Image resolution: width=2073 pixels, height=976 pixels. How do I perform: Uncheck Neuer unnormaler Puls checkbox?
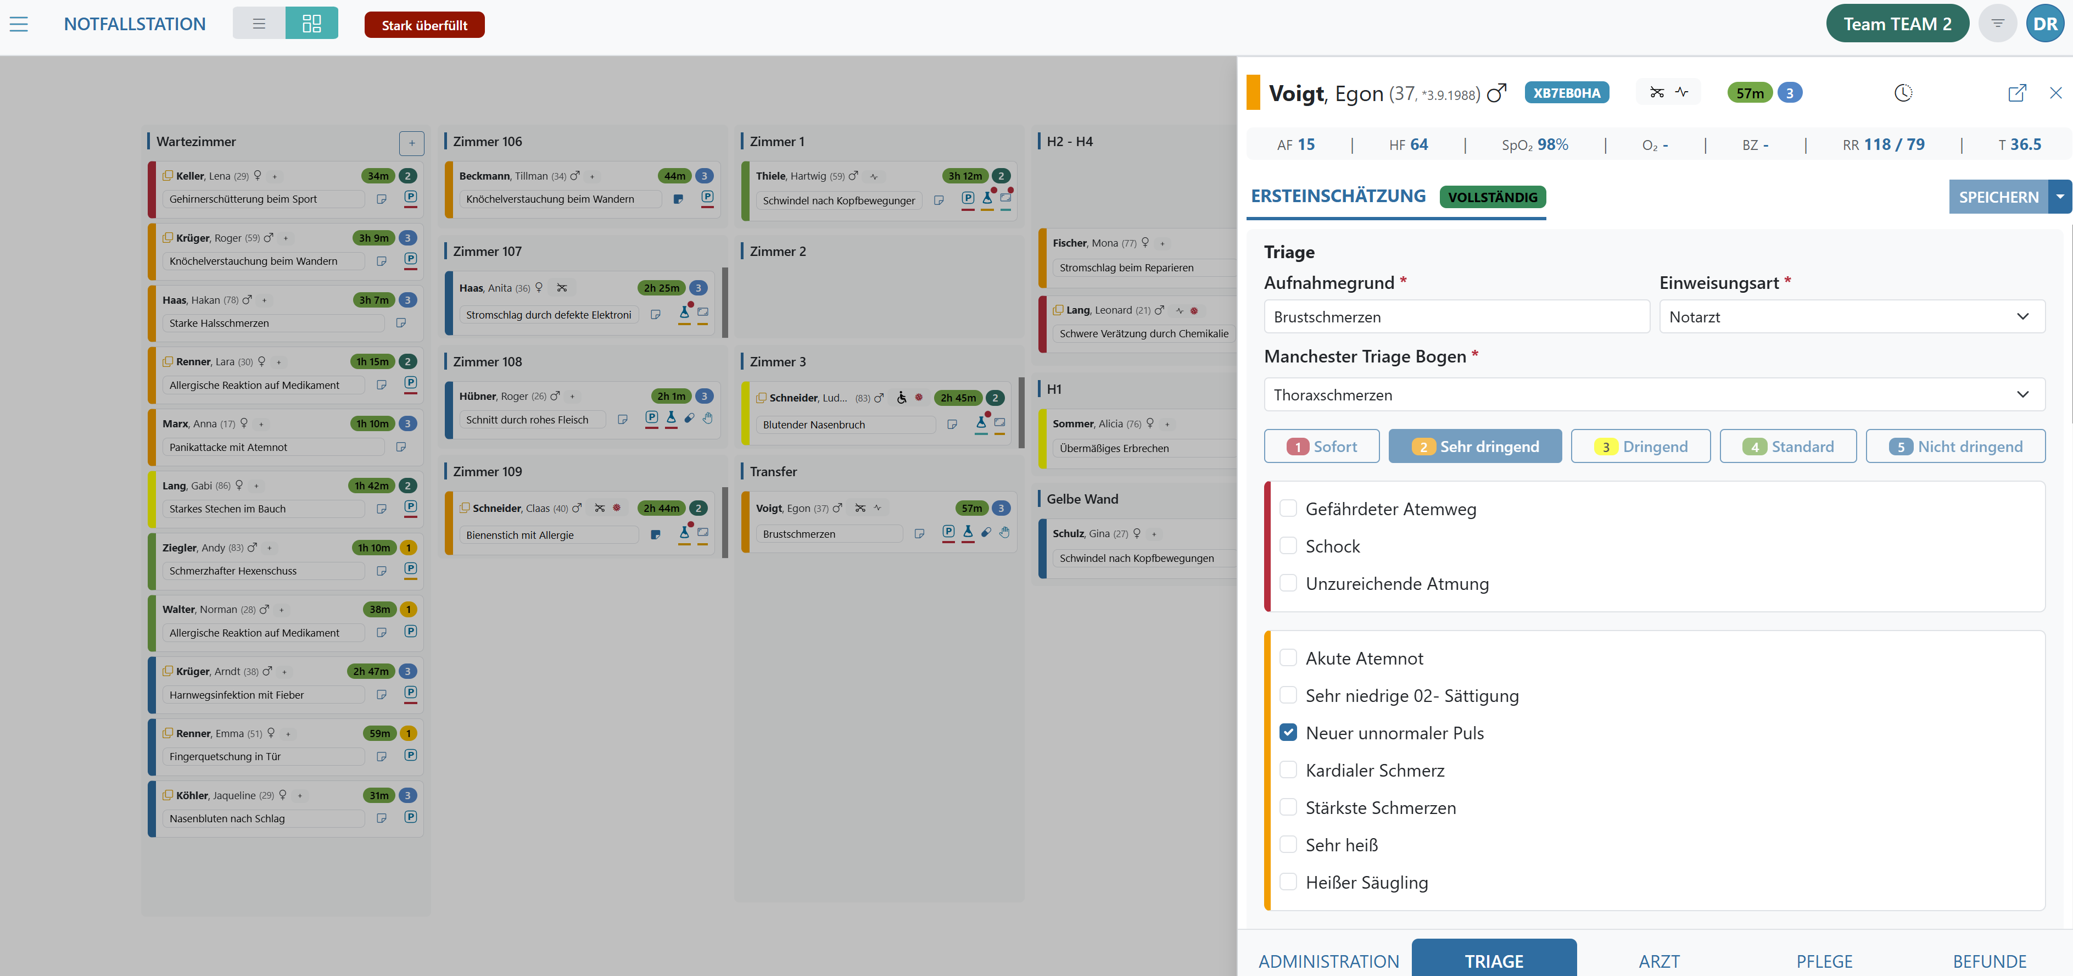[x=1288, y=732]
